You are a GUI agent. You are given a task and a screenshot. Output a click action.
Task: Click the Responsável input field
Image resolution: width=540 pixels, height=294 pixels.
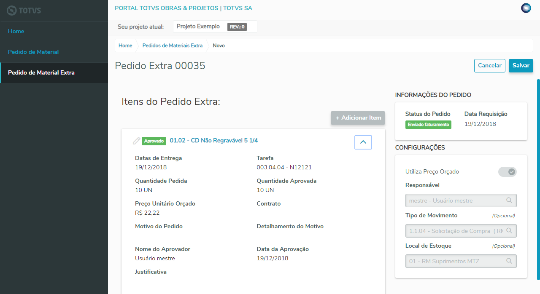[x=461, y=200]
